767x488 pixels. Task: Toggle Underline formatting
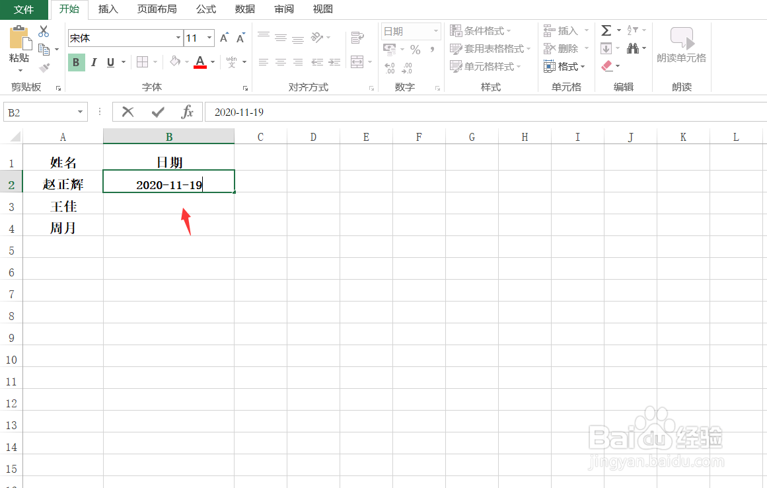pyautogui.click(x=110, y=62)
